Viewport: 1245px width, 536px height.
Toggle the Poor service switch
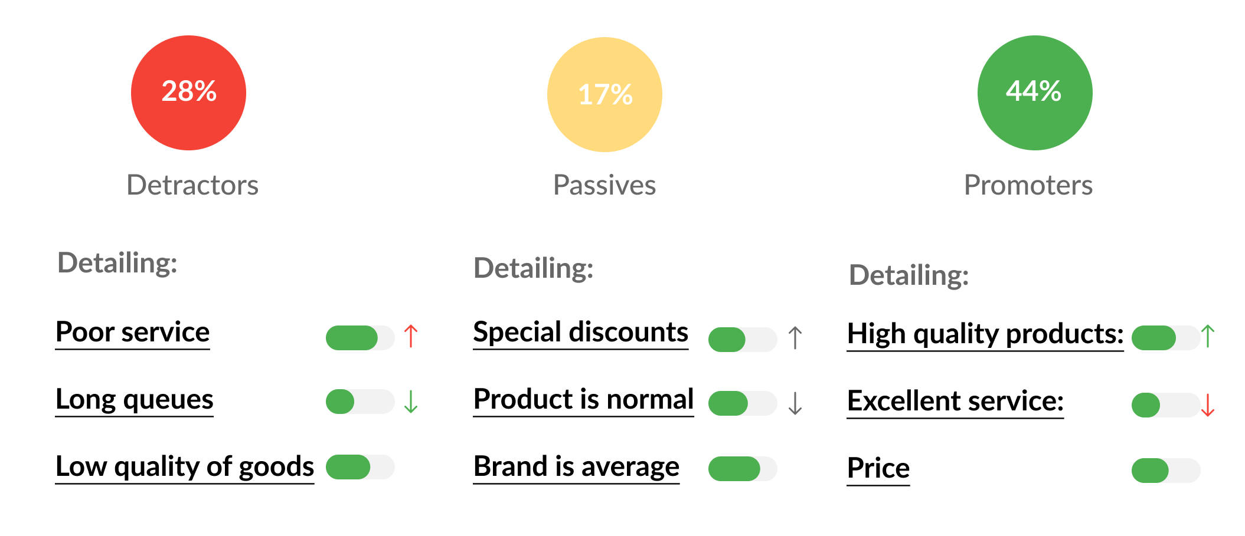point(360,338)
